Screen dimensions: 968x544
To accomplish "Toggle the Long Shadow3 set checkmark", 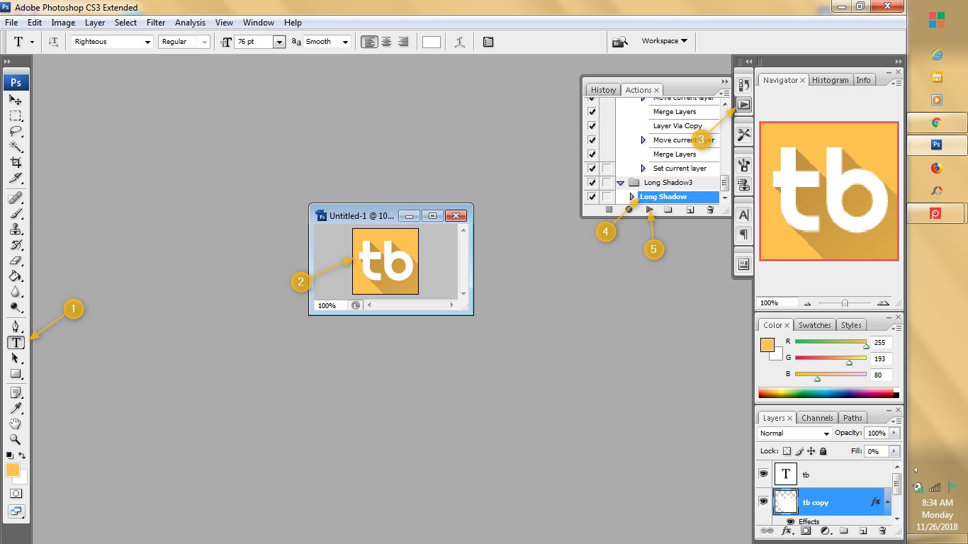I will pos(592,182).
